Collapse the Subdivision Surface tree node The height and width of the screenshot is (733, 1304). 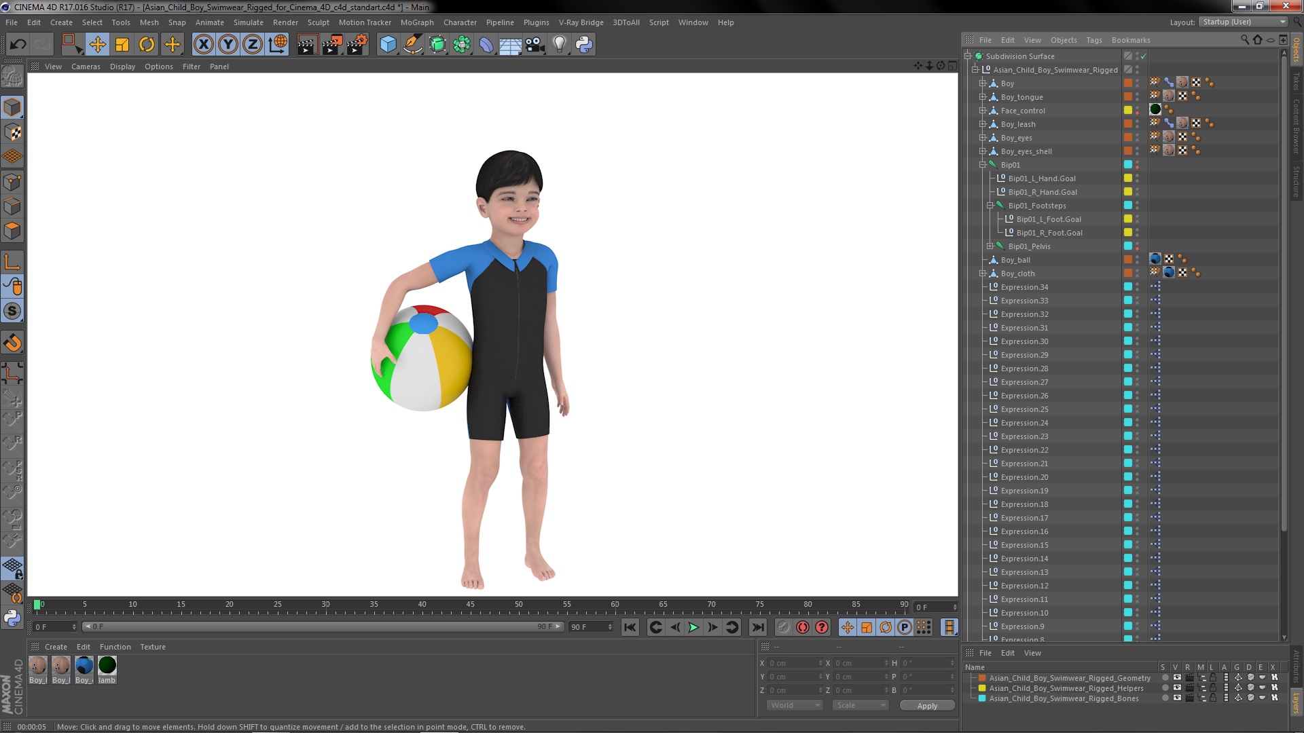(968, 56)
